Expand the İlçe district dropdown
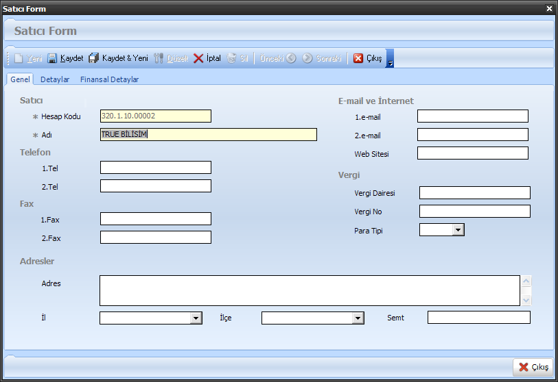The height and width of the screenshot is (382, 558). (x=358, y=318)
